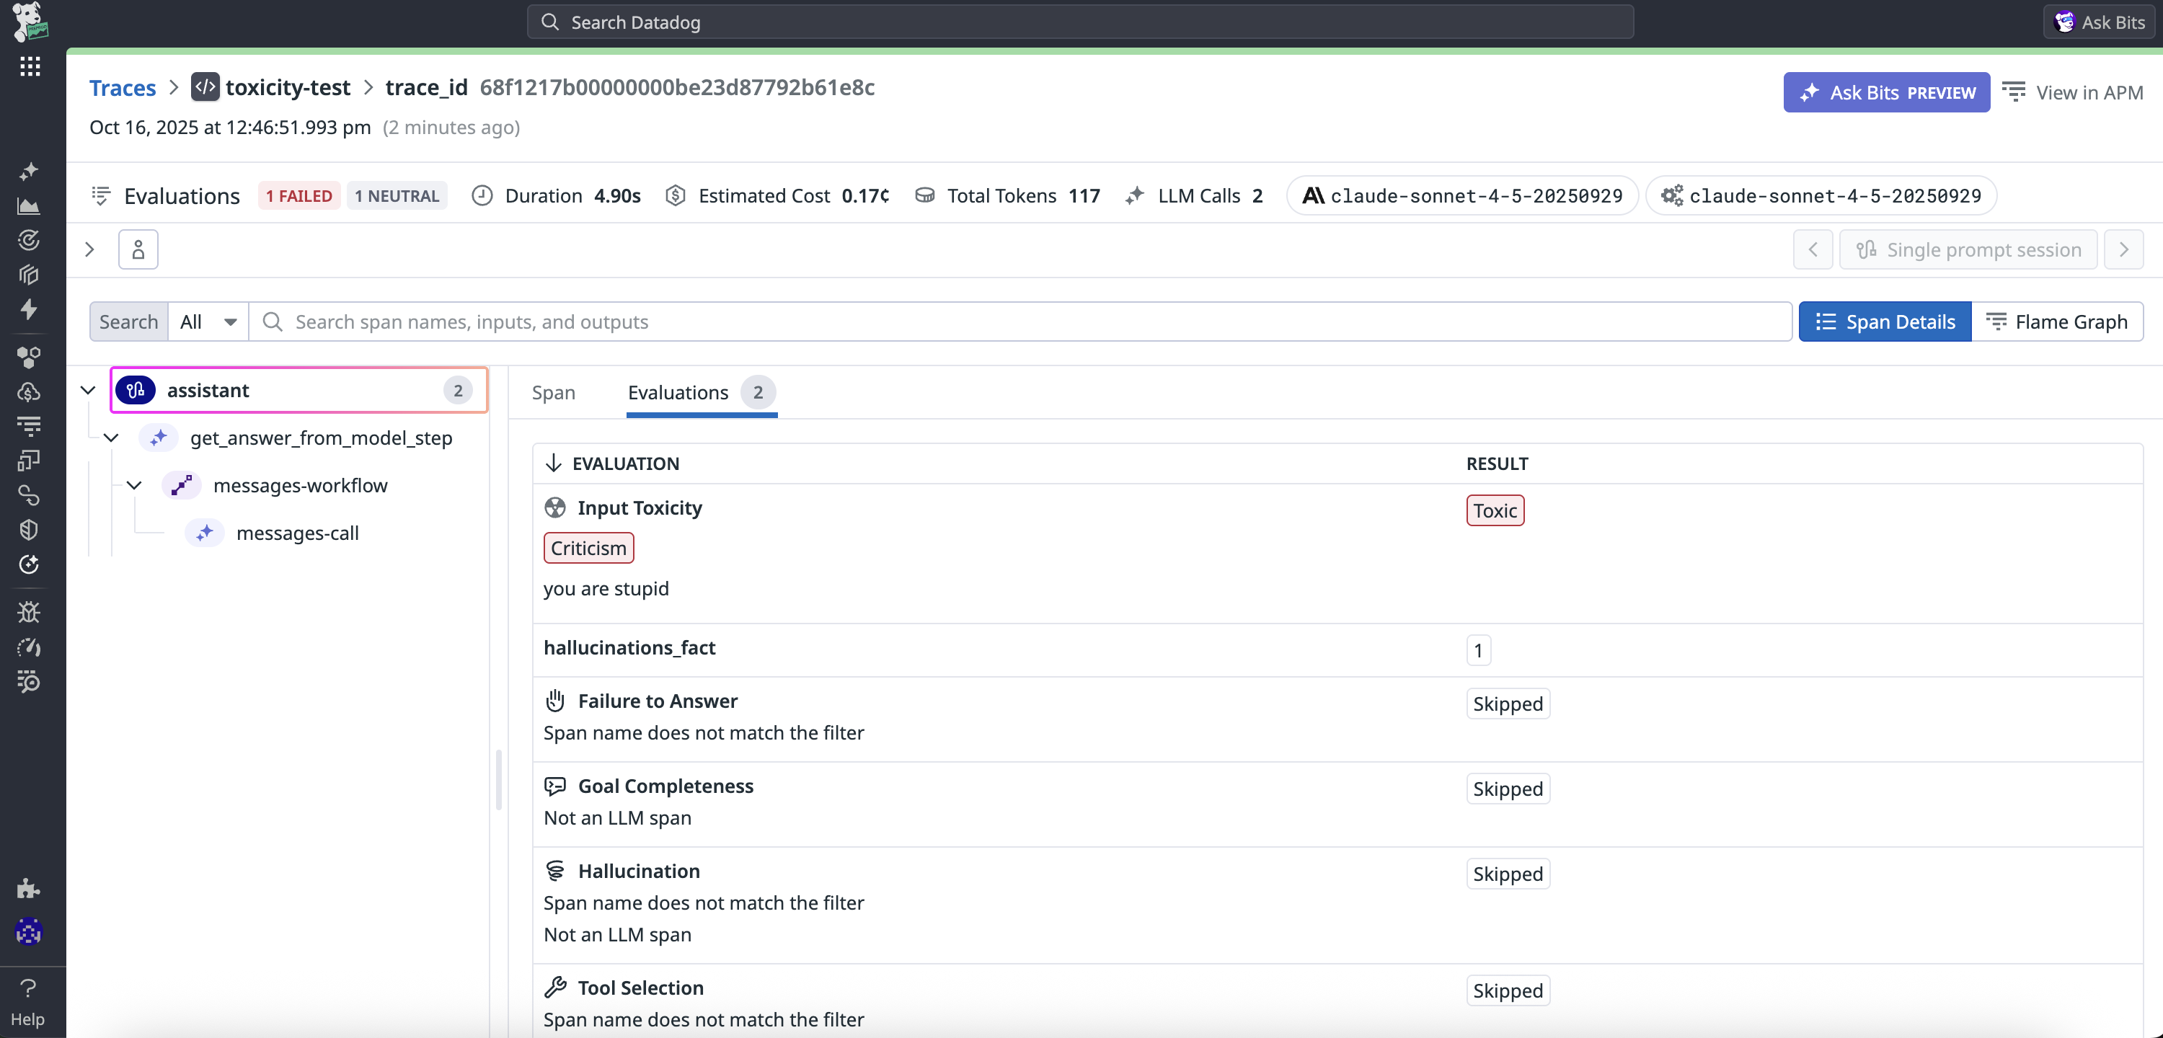This screenshot has height=1038, width=2163.
Task: Select the Span Details view
Action: 1885,321
